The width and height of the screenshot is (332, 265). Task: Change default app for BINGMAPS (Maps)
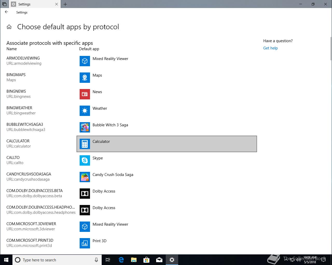pos(167,78)
